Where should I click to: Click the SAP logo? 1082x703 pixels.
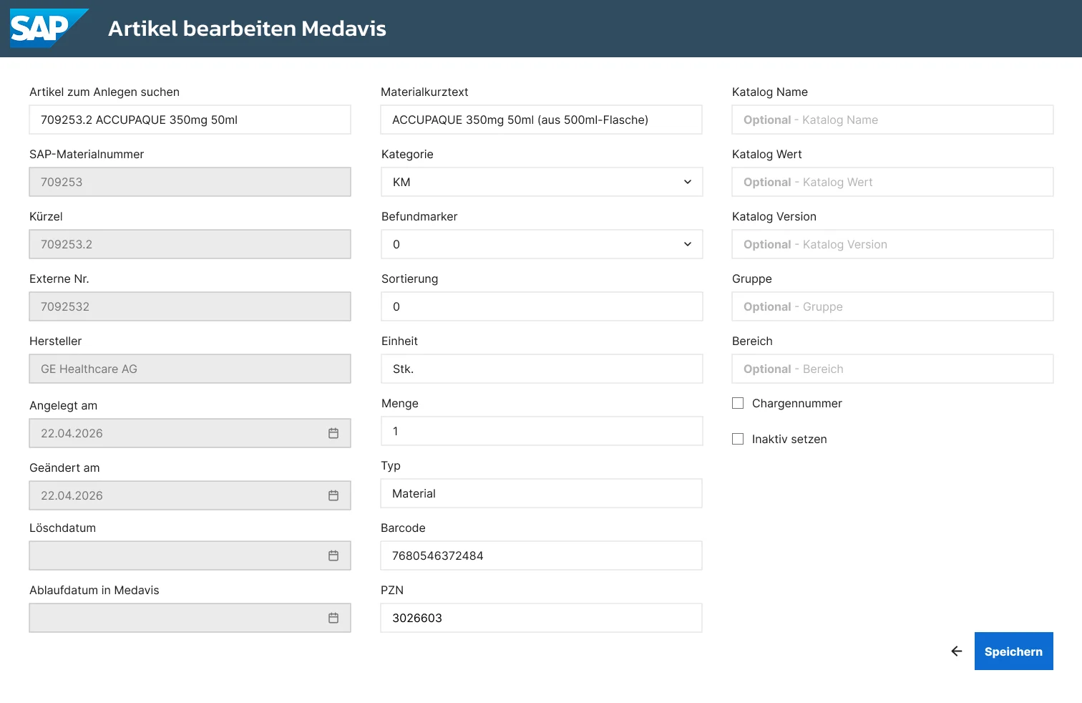[49, 28]
